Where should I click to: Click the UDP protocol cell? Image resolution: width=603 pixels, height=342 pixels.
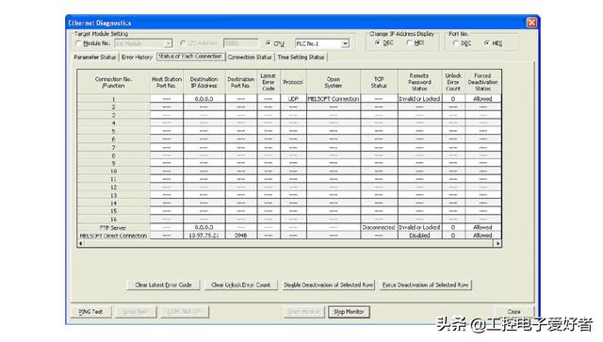coord(293,99)
